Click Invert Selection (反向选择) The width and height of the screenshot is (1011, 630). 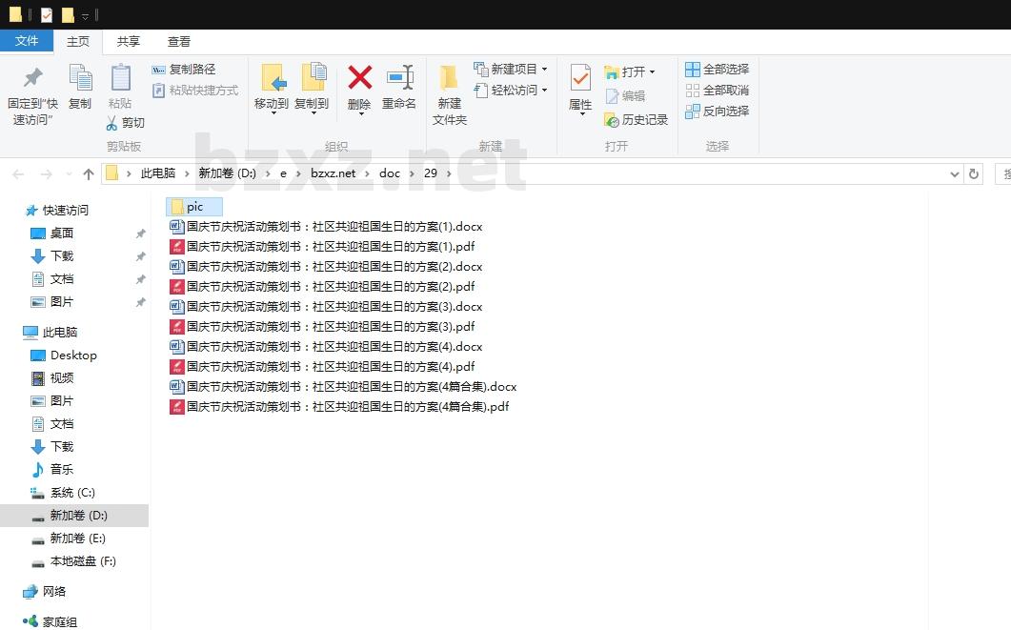coord(717,112)
